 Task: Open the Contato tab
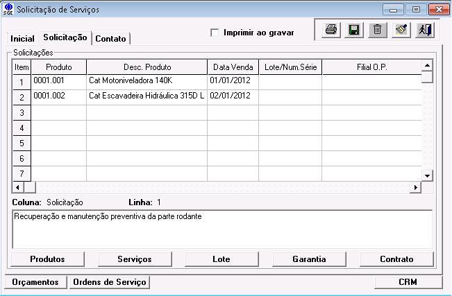[x=110, y=38]
